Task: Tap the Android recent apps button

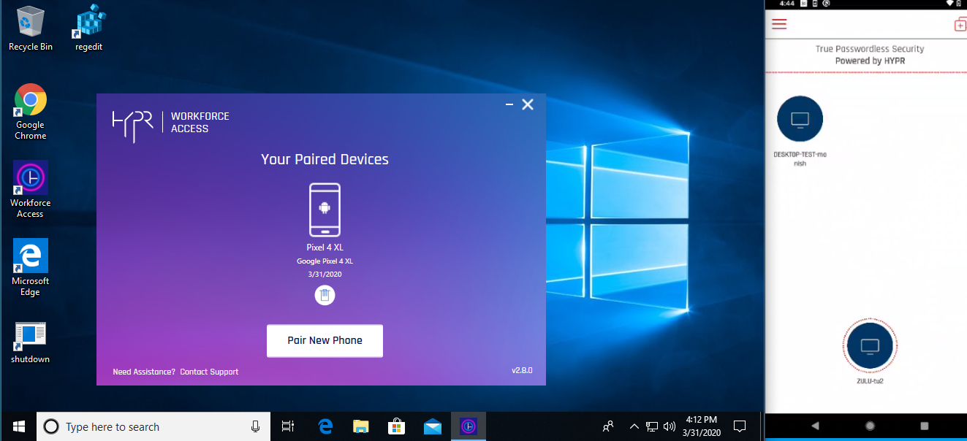Action: click(x=924, y=426)
